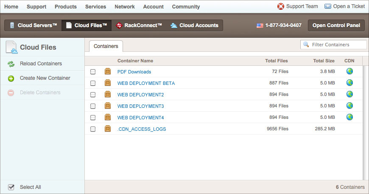Click the CDN globe for WEB DEPLOYMENT BETA
The width and height of the screenshot is (369, 194).
pos(349,83)
